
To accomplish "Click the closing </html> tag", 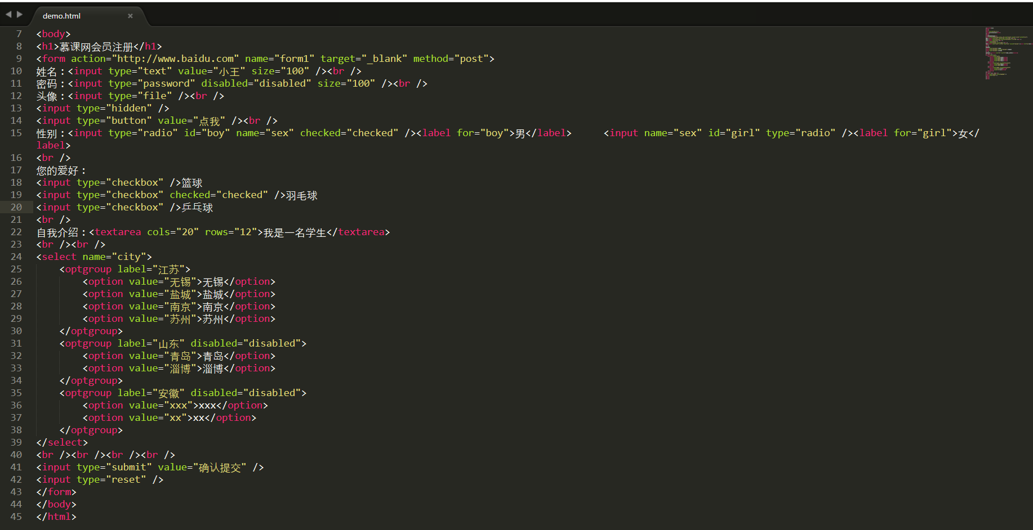I will pos(56,516).
